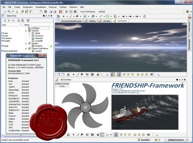
Task: Click the Default workspace button
Action: click(102, 12)
